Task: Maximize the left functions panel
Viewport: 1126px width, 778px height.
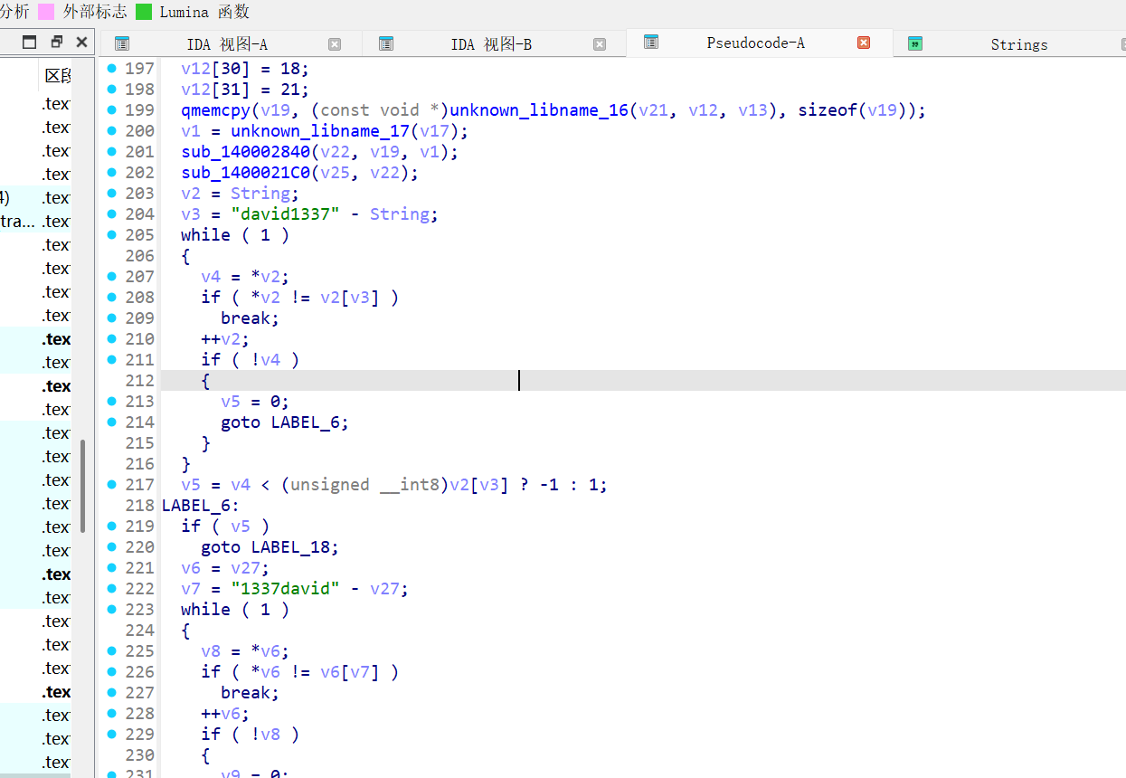Action: 29,42
